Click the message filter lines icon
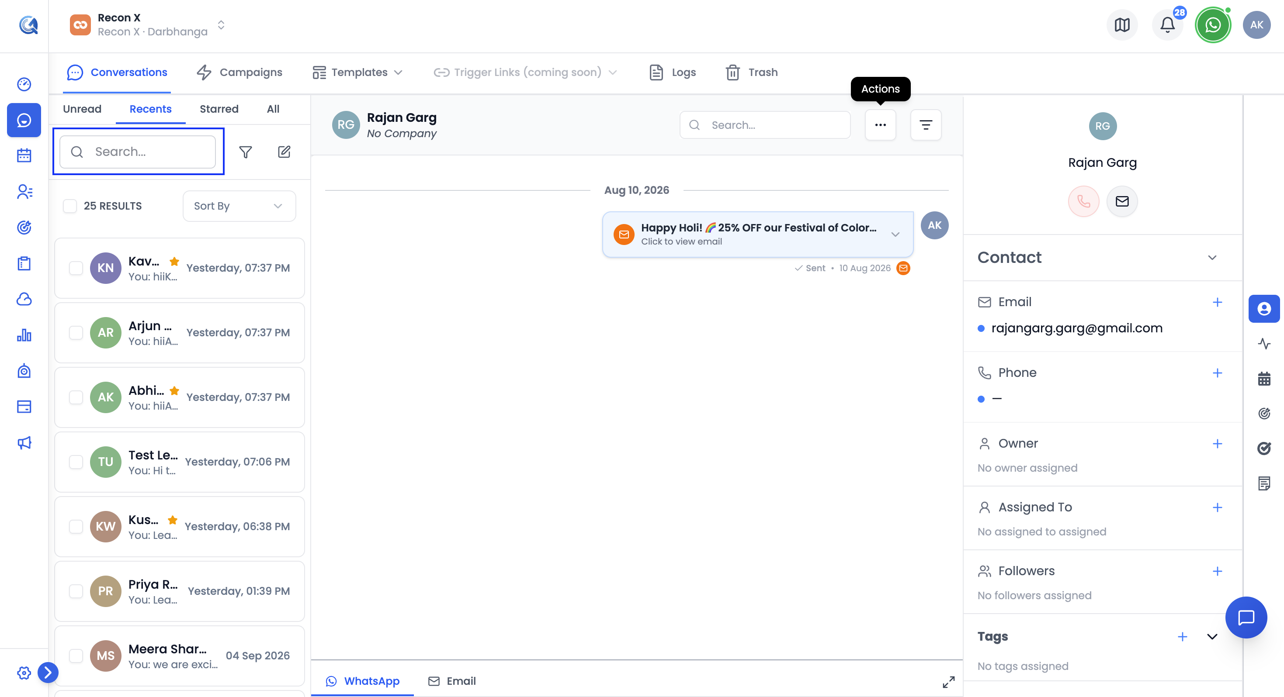This screenshot has width=1284, height=697. 926,125
